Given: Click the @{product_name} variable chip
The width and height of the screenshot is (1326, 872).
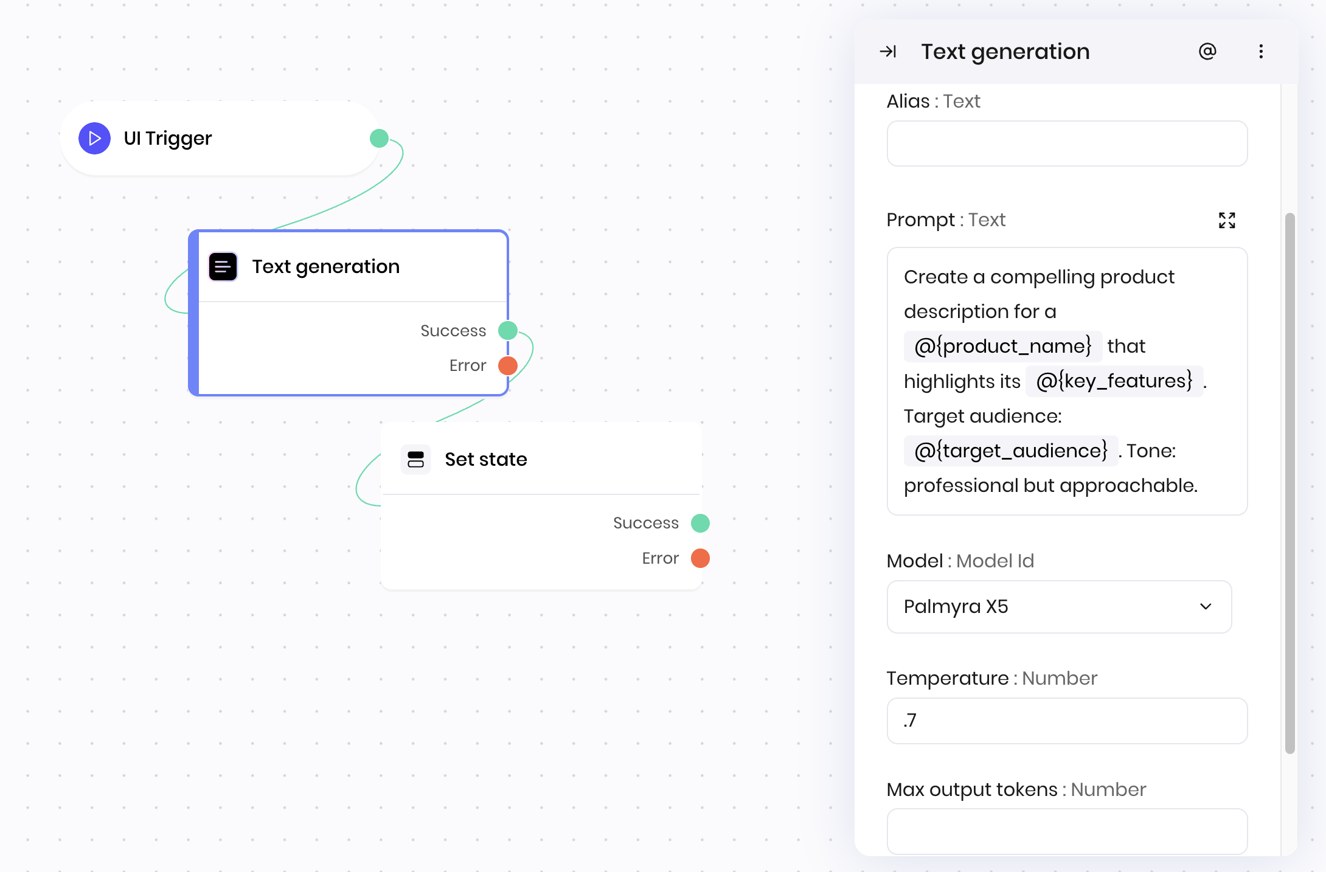Looking at the screenshot, I should click(x=1002, y=346).
